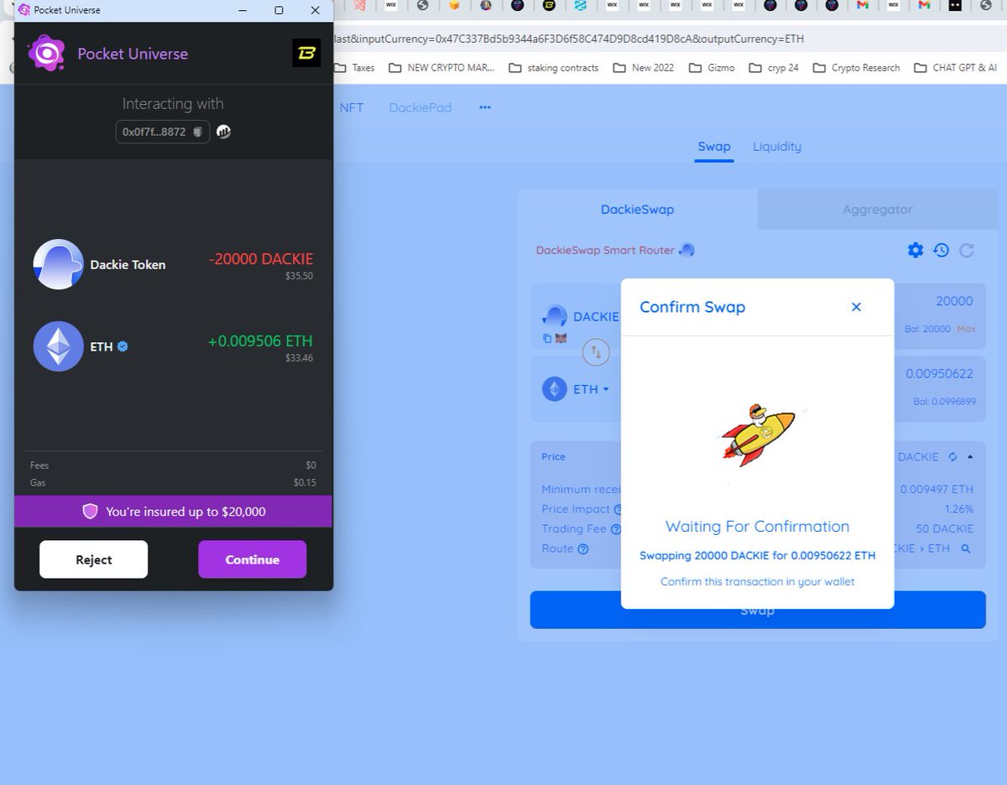Click the Dackie Token logo in popup
The height and width of the screenshot is (785, 1007).
(58, 264)
